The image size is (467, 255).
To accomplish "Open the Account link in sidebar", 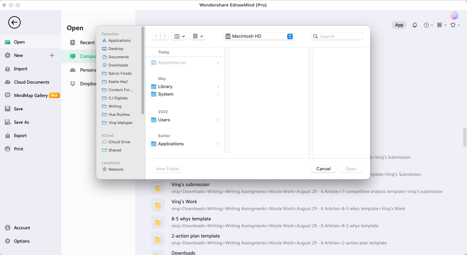I will tap(22, 228).
